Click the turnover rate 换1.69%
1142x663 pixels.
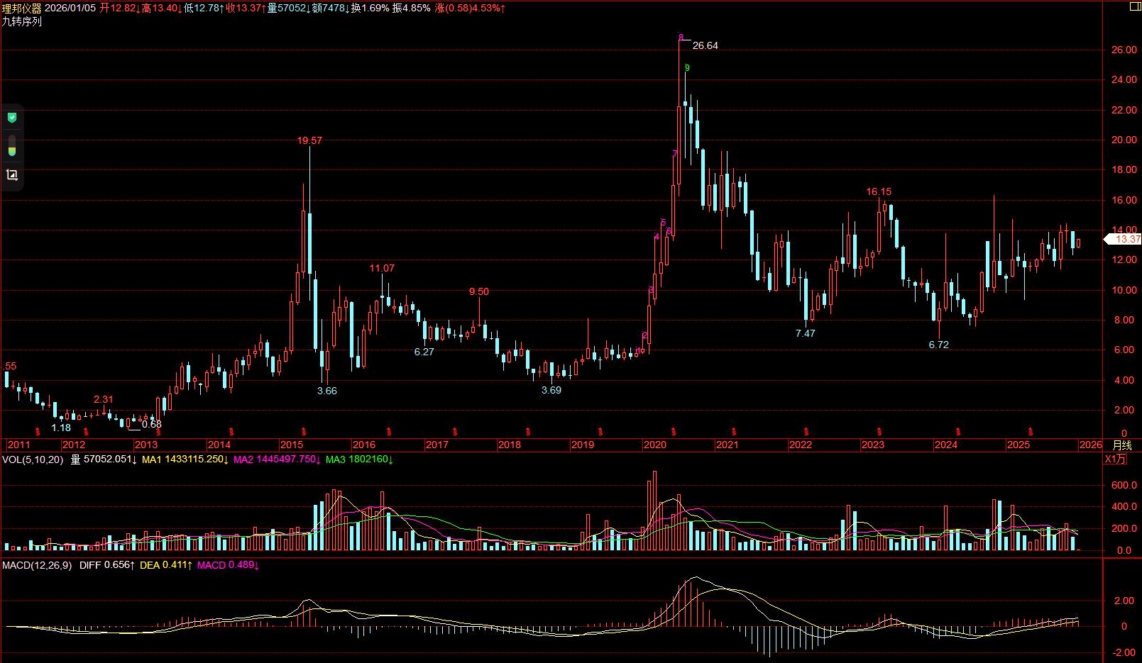[370, 8]
